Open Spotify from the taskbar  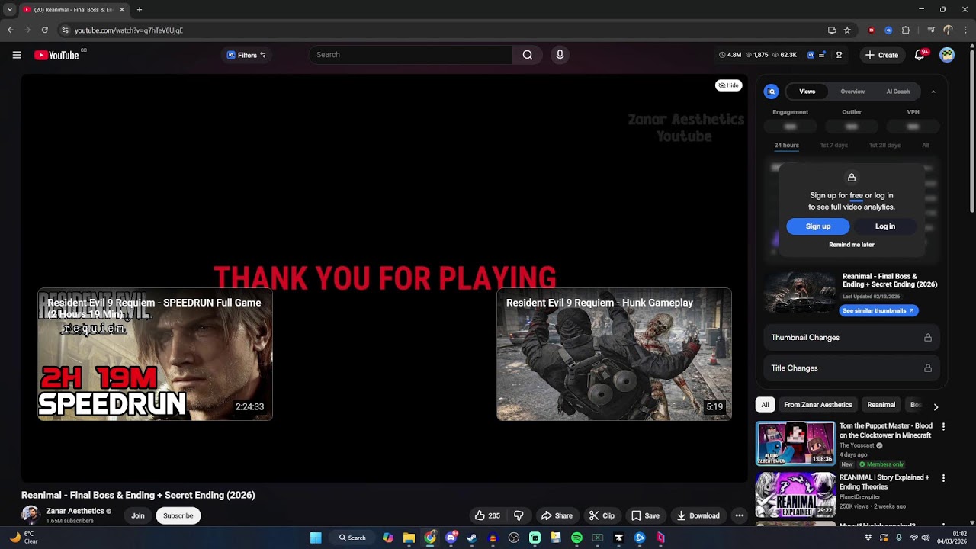(576, 538)
